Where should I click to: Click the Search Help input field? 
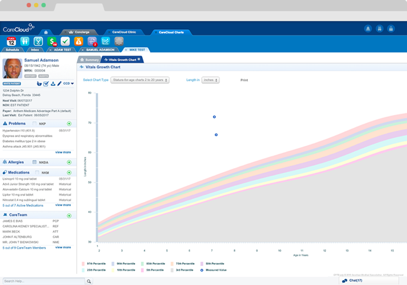43,281
